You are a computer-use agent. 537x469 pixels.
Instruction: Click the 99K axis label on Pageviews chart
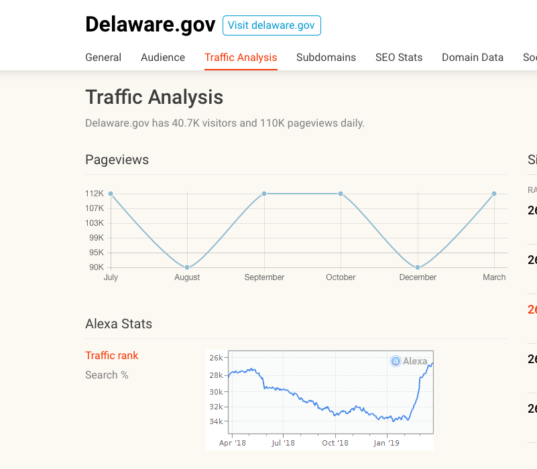pyautogui.click(x=97, y=238)
